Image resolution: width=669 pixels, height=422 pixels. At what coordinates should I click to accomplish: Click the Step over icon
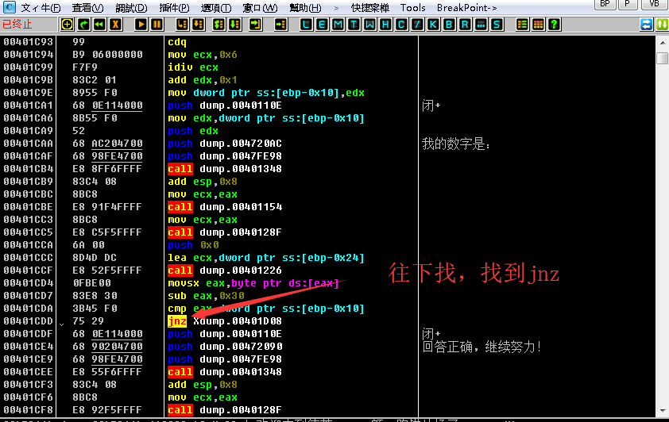pyautogui.click(x=199, y=25)
